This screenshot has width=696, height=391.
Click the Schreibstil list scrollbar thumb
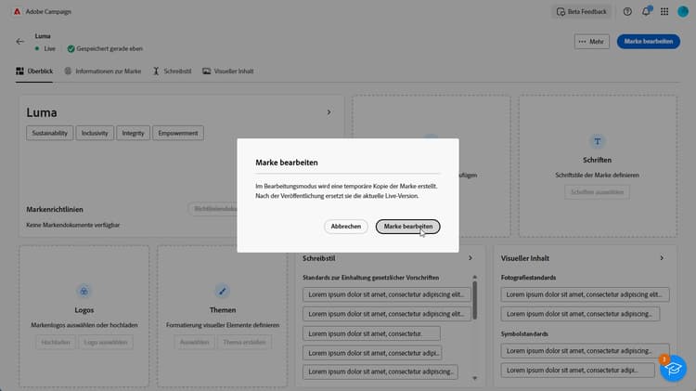click(x=475, y=300)
